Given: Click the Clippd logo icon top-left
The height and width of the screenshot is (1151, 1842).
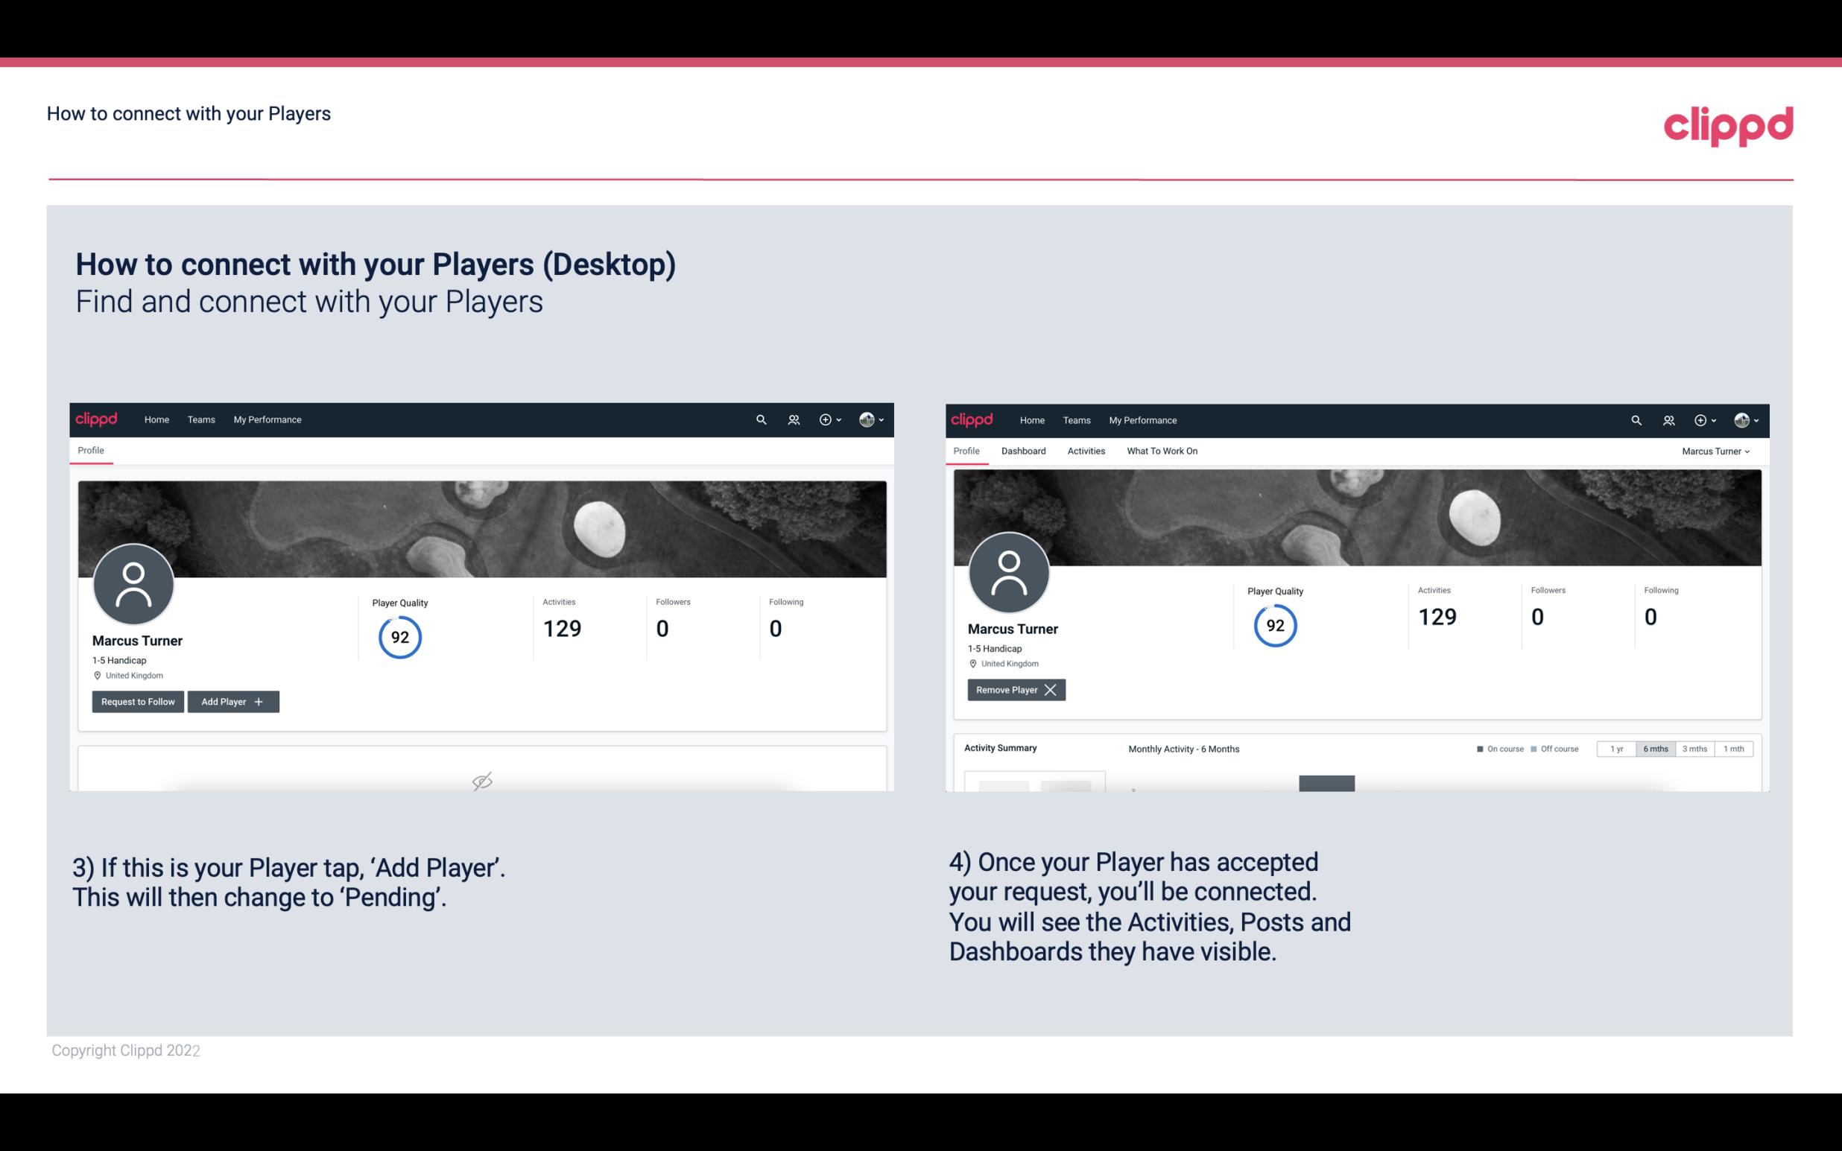Looking at the screenshot, I should coord(97,419).
